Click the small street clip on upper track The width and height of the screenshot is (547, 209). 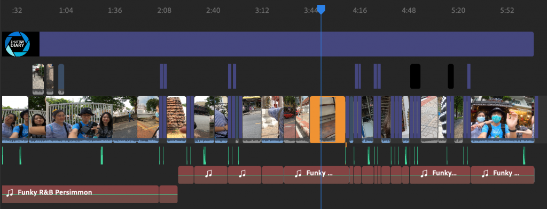click(x=38, y=79)
